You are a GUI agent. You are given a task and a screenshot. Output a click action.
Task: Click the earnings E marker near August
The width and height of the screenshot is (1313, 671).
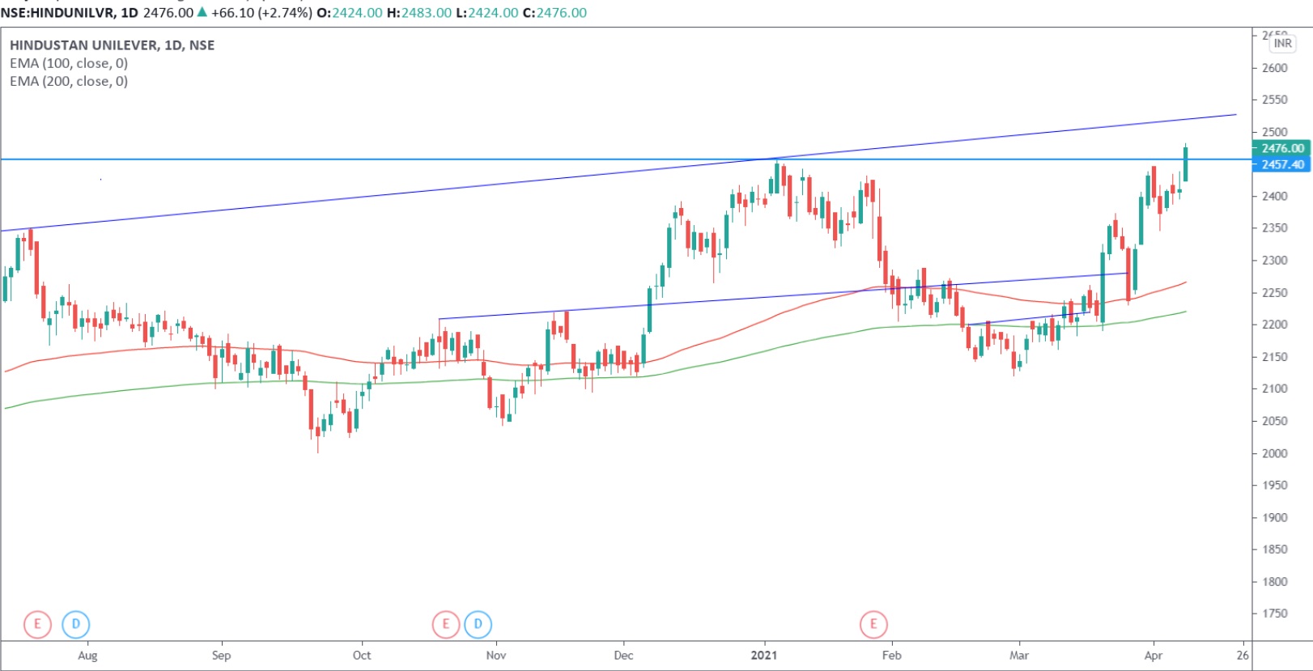37,624
